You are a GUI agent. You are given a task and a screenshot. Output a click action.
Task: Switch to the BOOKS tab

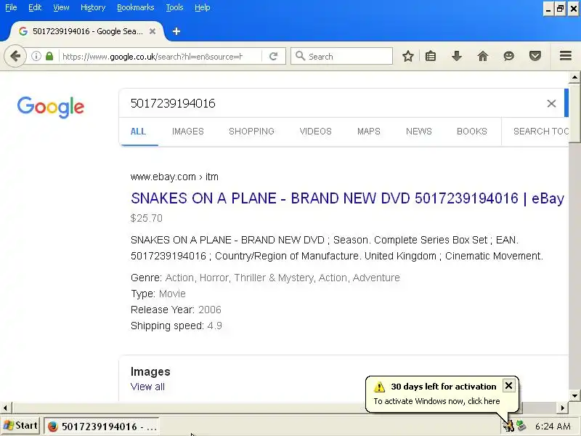tap(471, 132)
